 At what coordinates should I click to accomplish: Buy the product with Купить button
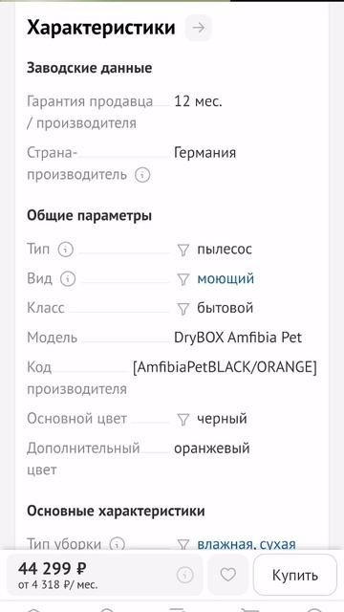coord(295,575)
